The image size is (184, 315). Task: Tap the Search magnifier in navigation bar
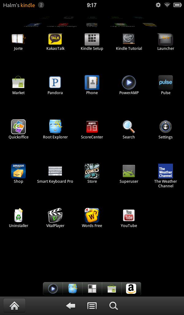tap(113, 306)
